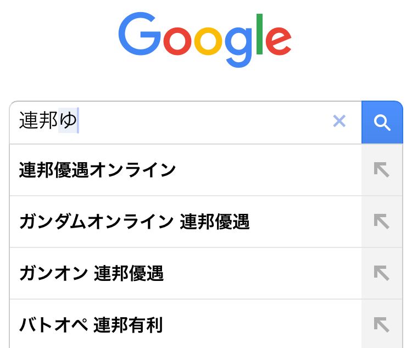The height and width of the screenshot is (348, 412).
Task: Tap the arrow next to ガンダムオンライン 連邦優遇
Action: coord(381,222)
